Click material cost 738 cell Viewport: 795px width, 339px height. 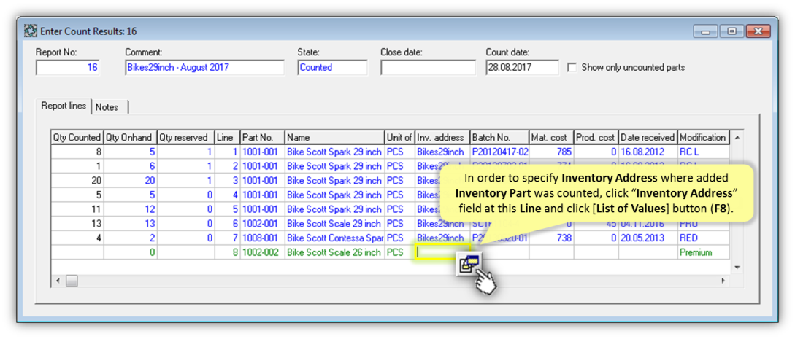[551, 238]
